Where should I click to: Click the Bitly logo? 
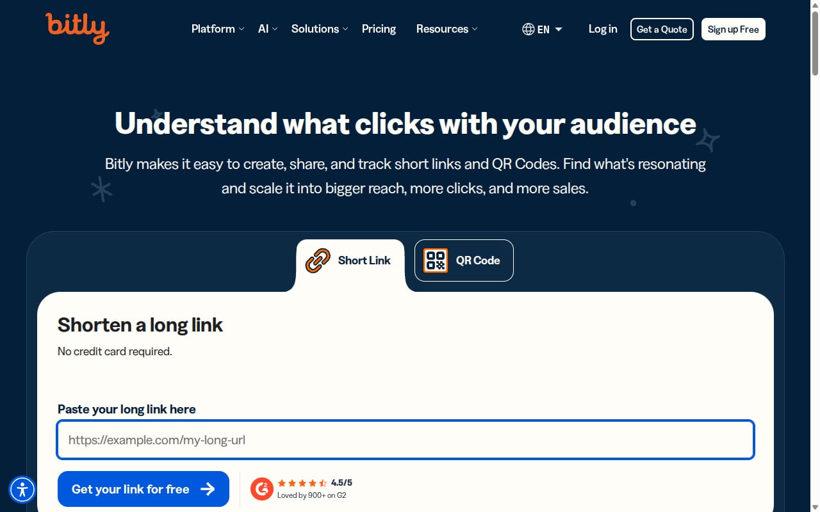click(x=77, y=28)
